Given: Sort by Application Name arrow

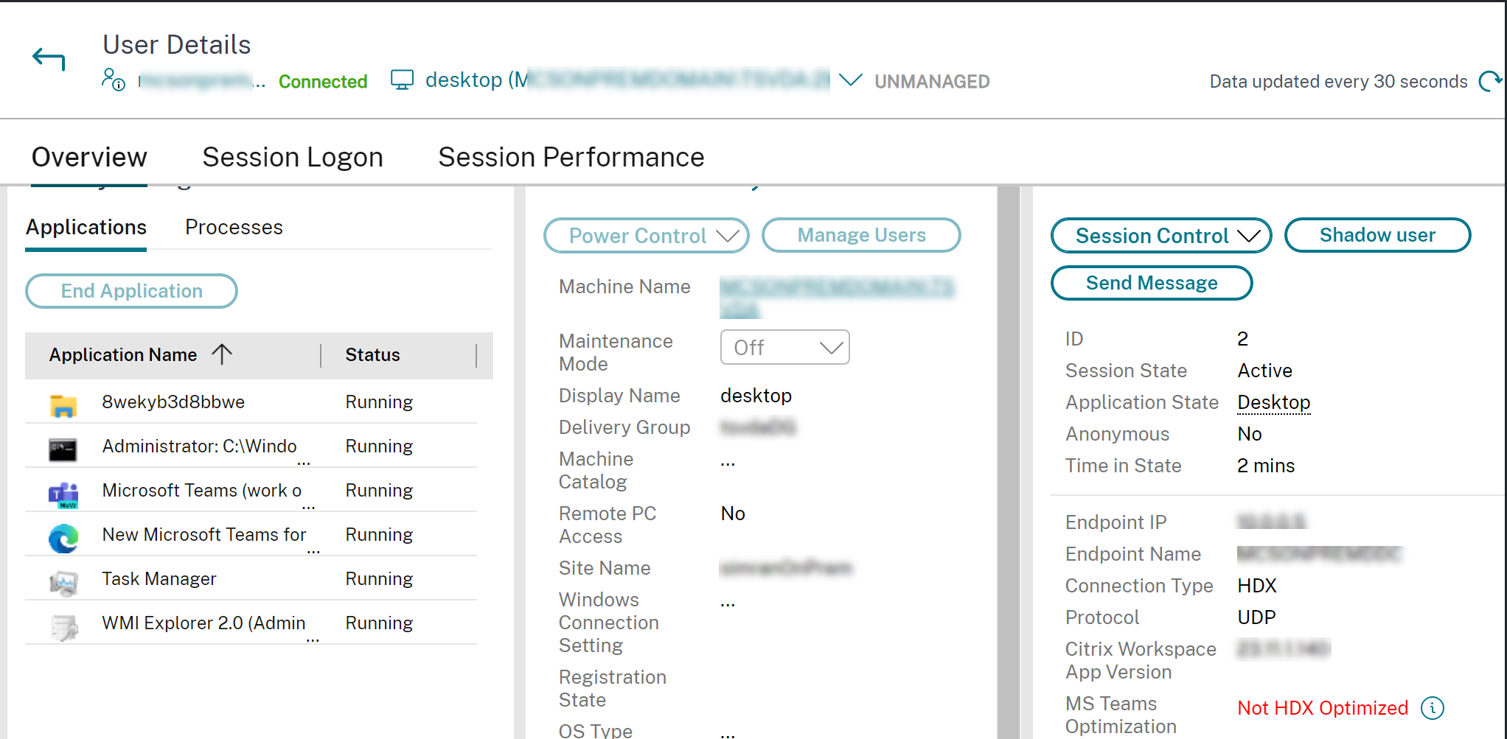Looking at the screenshot, I should click(x=222, y=354).
